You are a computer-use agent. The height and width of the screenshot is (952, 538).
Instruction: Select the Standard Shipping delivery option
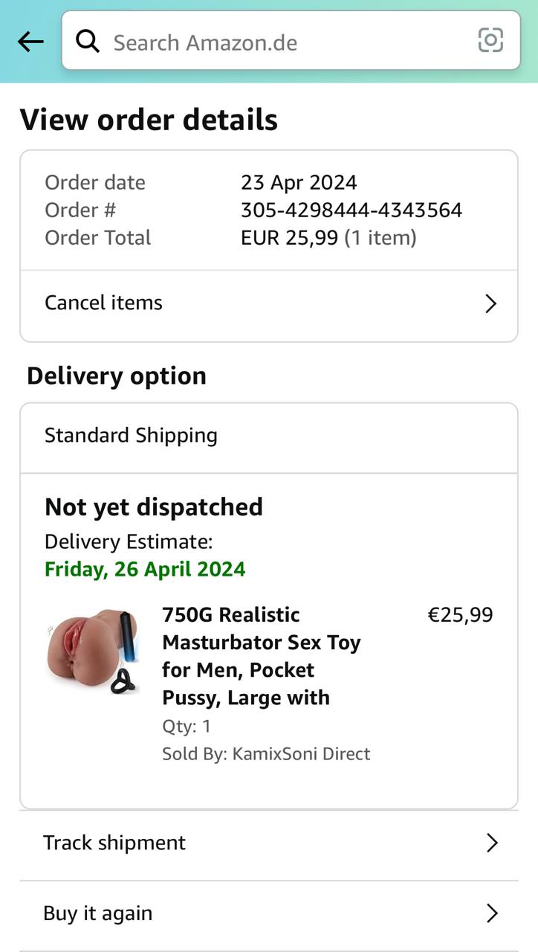click(x=131, y=435)
